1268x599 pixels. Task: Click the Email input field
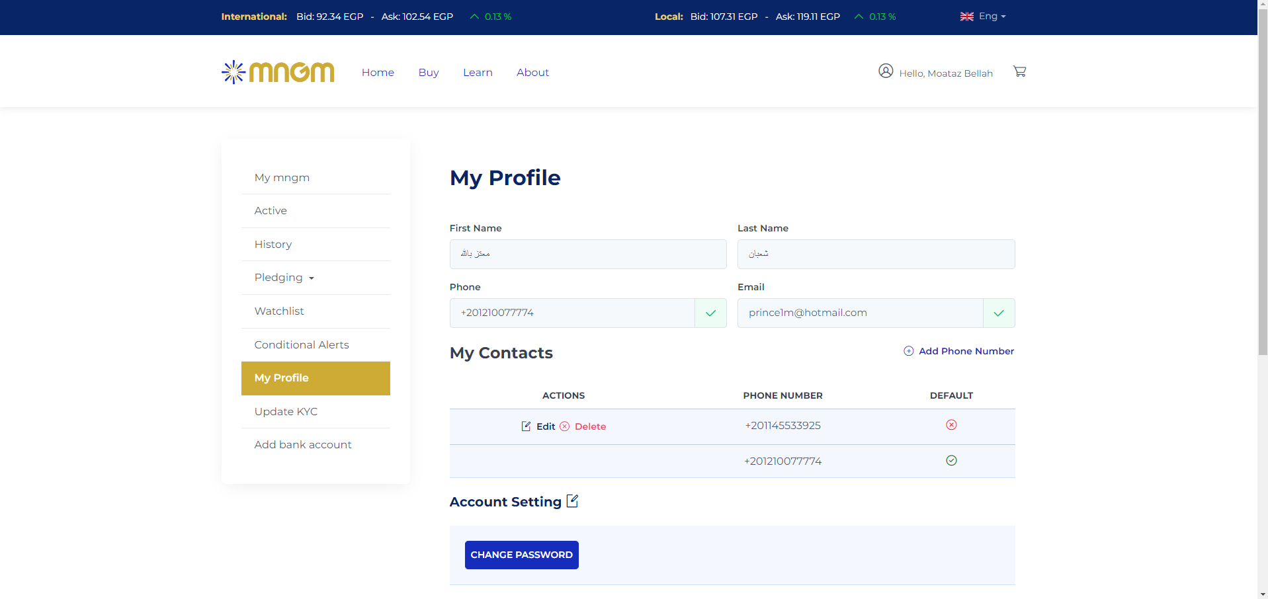[860, 313]
